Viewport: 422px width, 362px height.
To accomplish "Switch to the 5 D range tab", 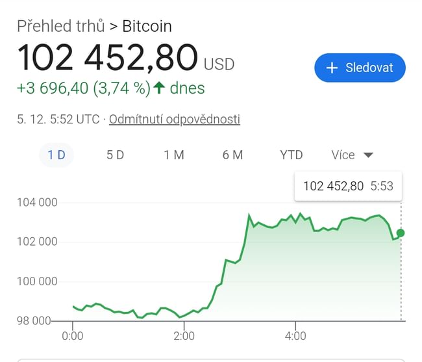I will [x=115, y=155].
